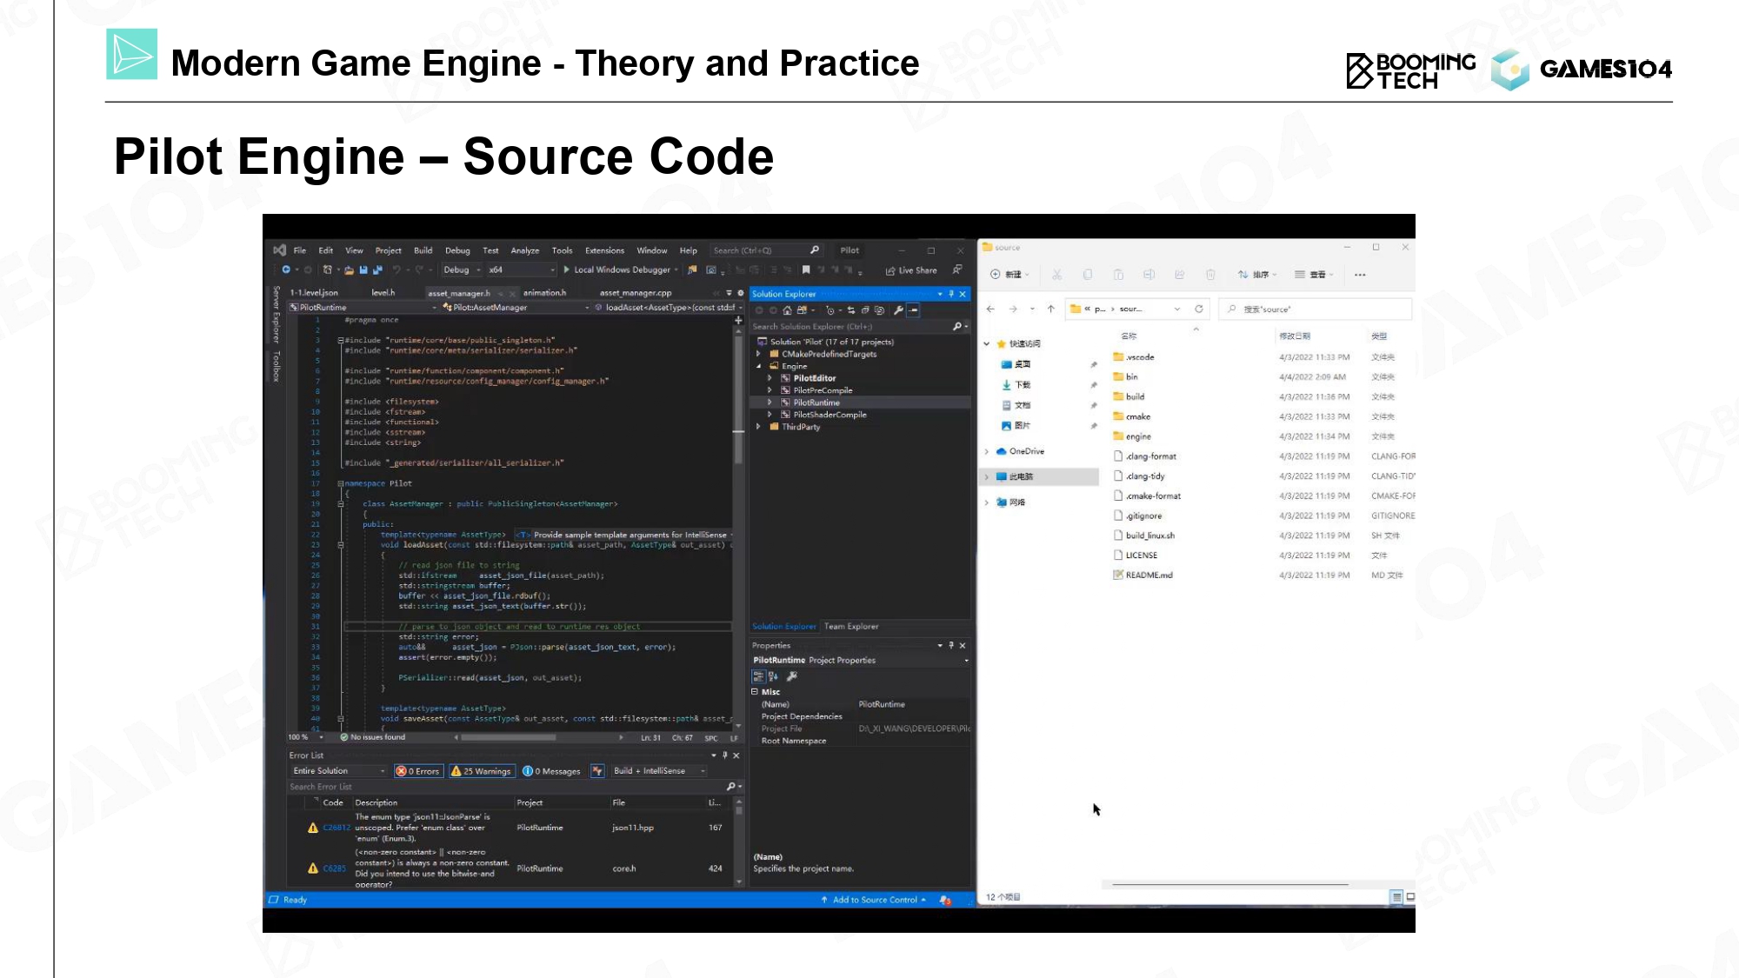Click the Sync with Active Document icon

pos(851,310)
